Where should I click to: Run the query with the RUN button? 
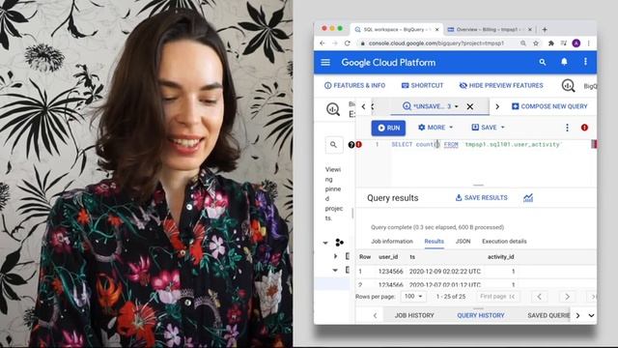point(388,128)
